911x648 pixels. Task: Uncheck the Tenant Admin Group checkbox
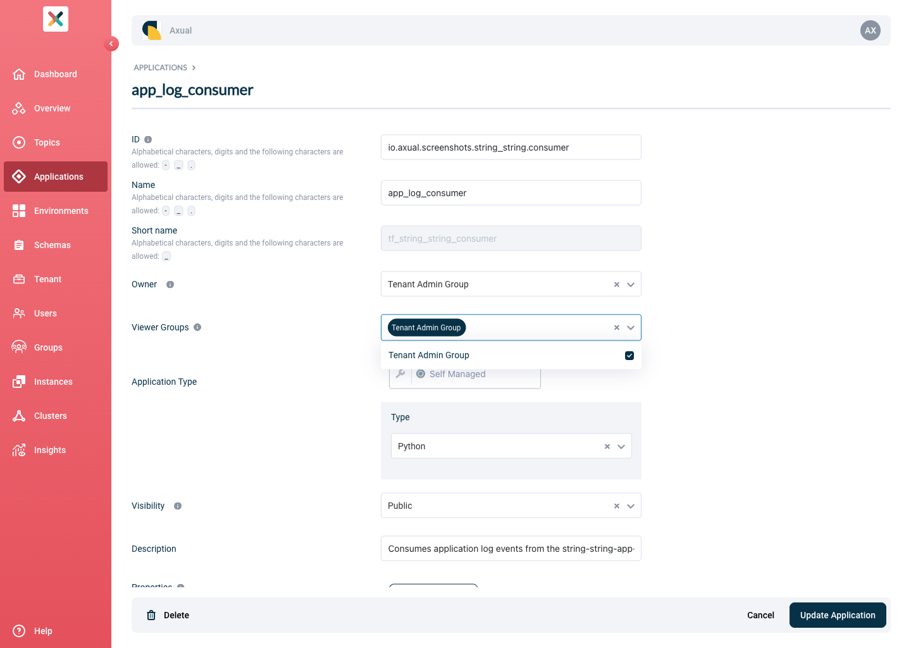(x=629, y=356)
